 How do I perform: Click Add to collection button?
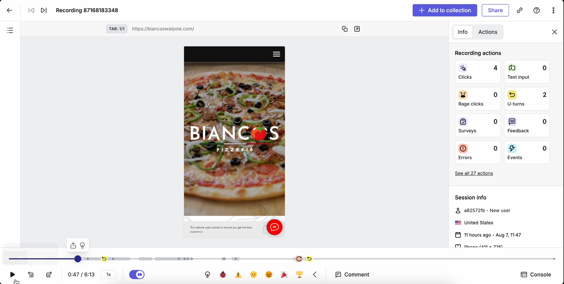pyautogui.click(x=445, y=10)
